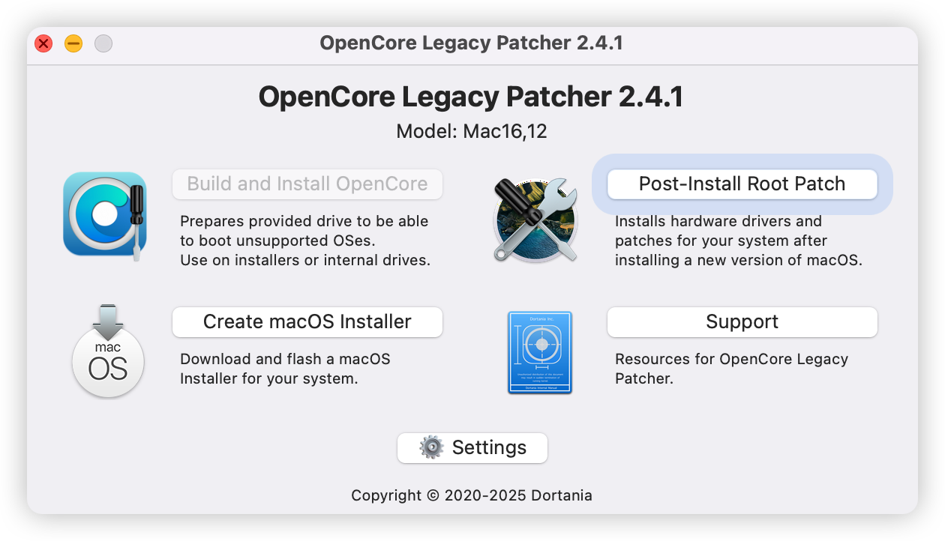Click the 'Copyright © 2020-2025 Dortania' text
This screenshot has width=945, height=541.
coord(472,495)
